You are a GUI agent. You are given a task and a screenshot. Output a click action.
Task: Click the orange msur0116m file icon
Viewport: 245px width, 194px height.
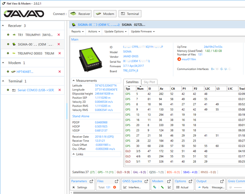(179, 59)
